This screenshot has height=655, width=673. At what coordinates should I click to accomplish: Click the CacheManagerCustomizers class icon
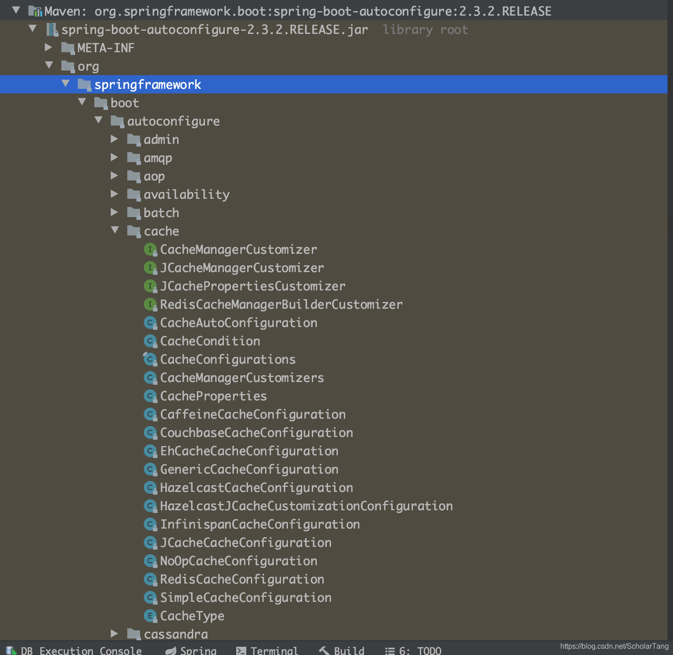click(150, 378)
